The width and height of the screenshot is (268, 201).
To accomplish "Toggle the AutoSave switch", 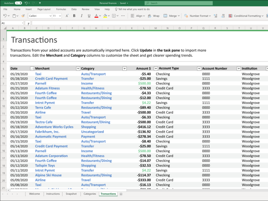I will click(18, 3).
